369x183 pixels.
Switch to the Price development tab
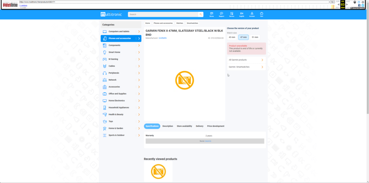[x=215, y=126]
